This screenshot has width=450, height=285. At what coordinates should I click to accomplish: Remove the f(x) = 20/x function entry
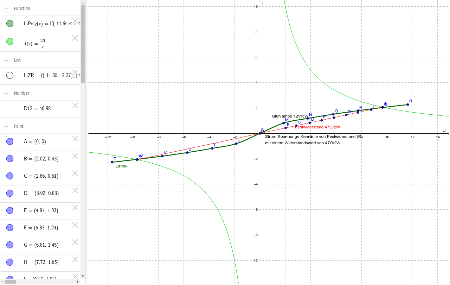tap(75, 38)
